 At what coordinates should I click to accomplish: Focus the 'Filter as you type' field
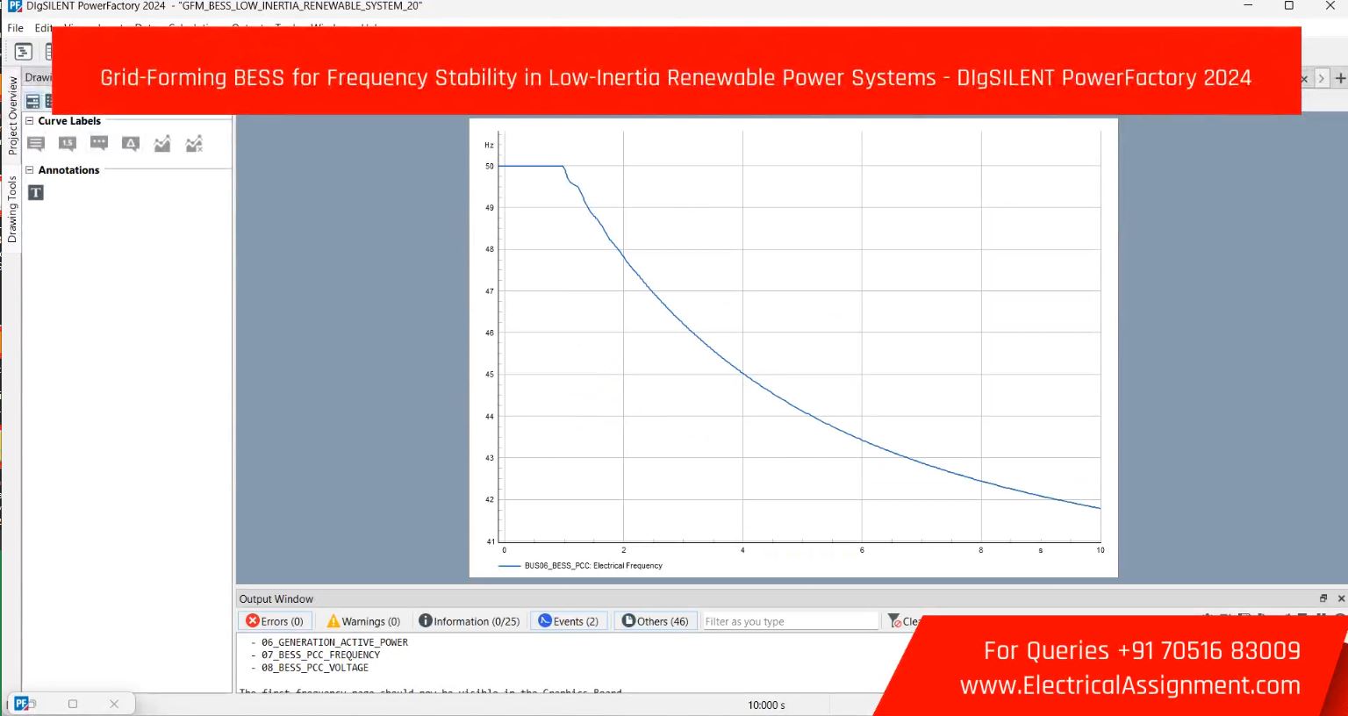click(790, 621)
